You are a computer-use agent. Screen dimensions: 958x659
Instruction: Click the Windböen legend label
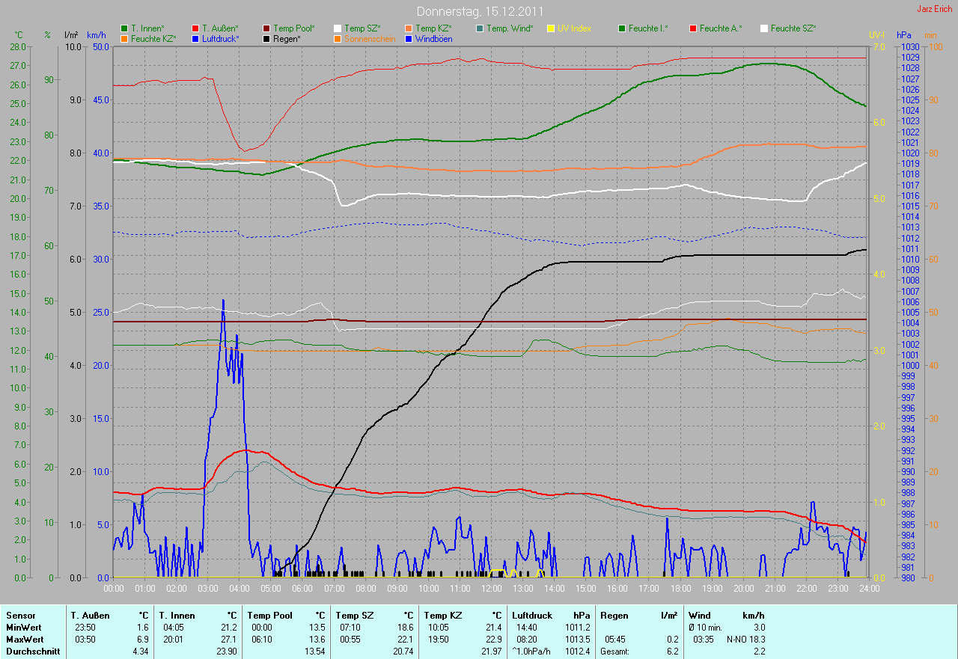[x=433, y=38]
